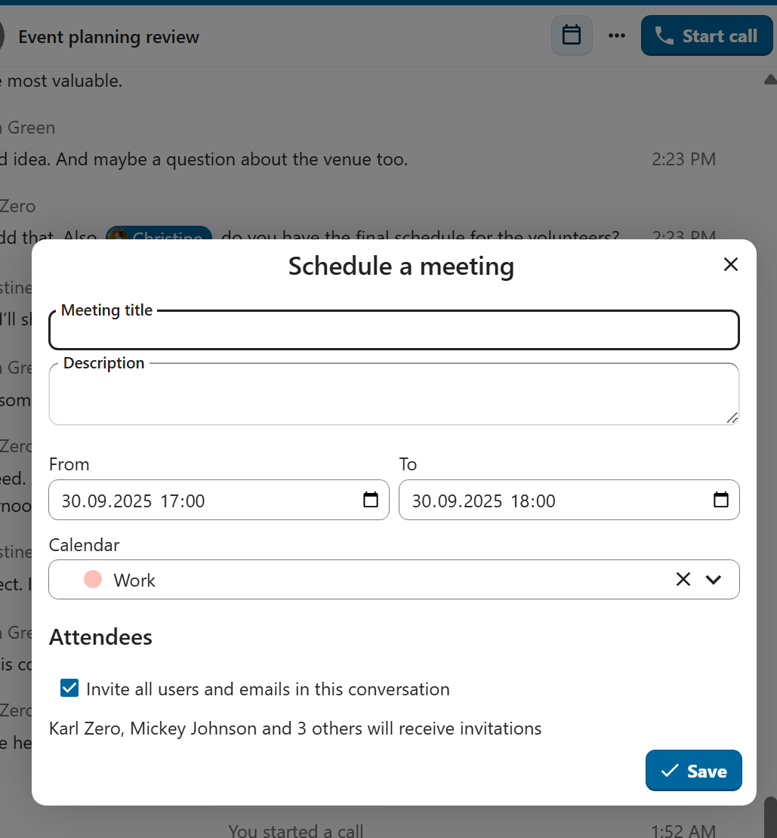The height and width of the screenshot is (838, 777).
Task: Clear the selected Work calendar
Action: coord(683,579)
